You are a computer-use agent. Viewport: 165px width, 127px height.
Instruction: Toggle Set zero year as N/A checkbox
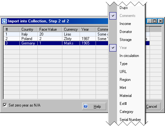5,105
